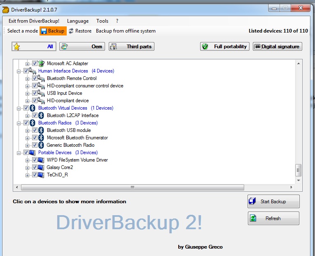The image size is (315, 256).
Task: Click the HID-compliant device icon
Action: [x=41, y=101]
